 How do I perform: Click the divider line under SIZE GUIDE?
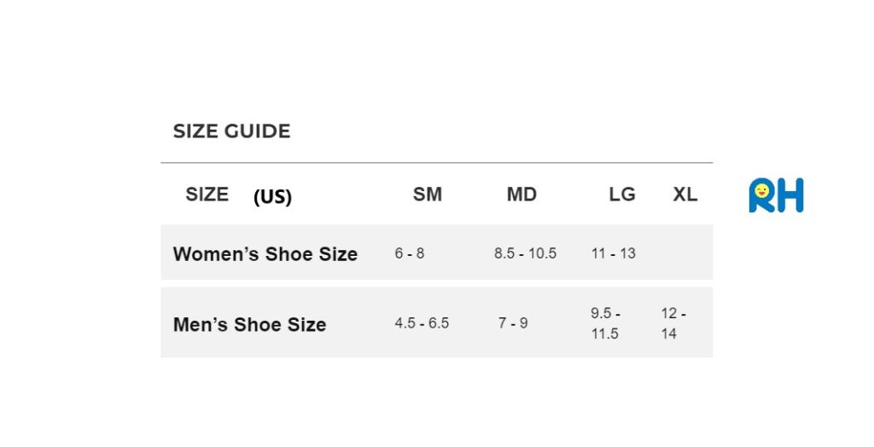pyautogui.click(x=436, y=162)
